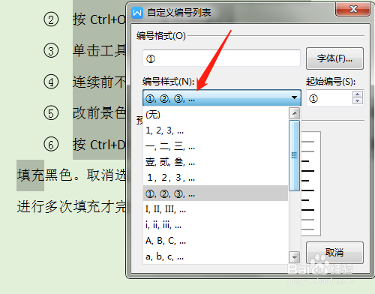Screen dimensions: 375x294
Task: Choose I, II, III, ... Roman style
Action: [x=215, y=209]
